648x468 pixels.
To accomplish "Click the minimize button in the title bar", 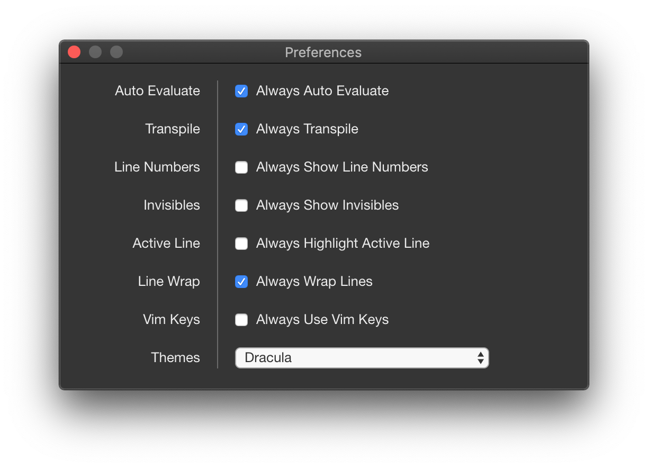I will pos(95,52).
